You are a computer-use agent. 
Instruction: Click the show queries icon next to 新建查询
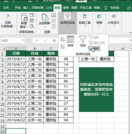click(32, 15)
